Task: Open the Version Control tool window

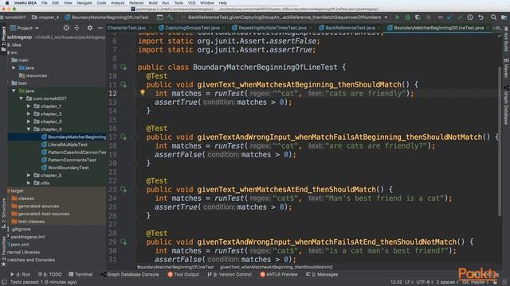Action: pyautogui.click(x=229, y=274)
